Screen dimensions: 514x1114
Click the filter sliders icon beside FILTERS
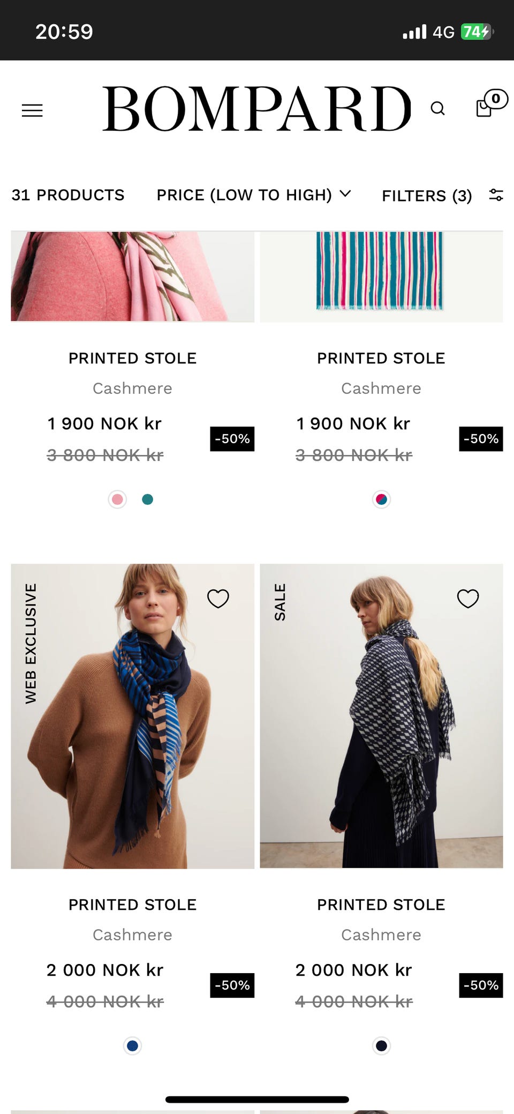[496, 195]
